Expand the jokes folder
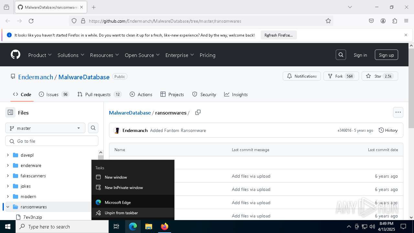 coord(8,186)
